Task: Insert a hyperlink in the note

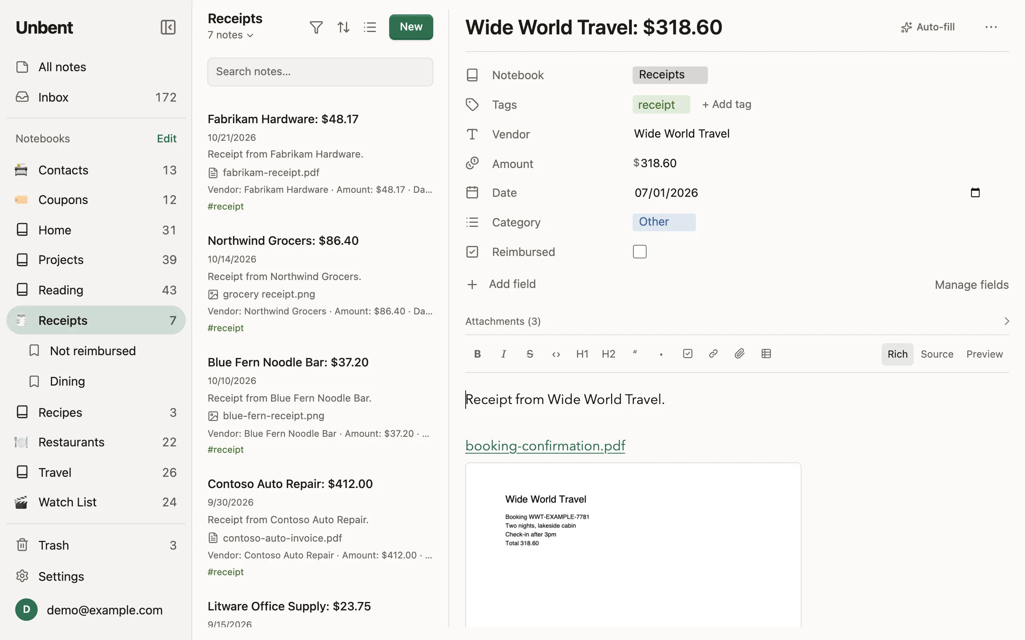Action: click(x=713, y=354)
